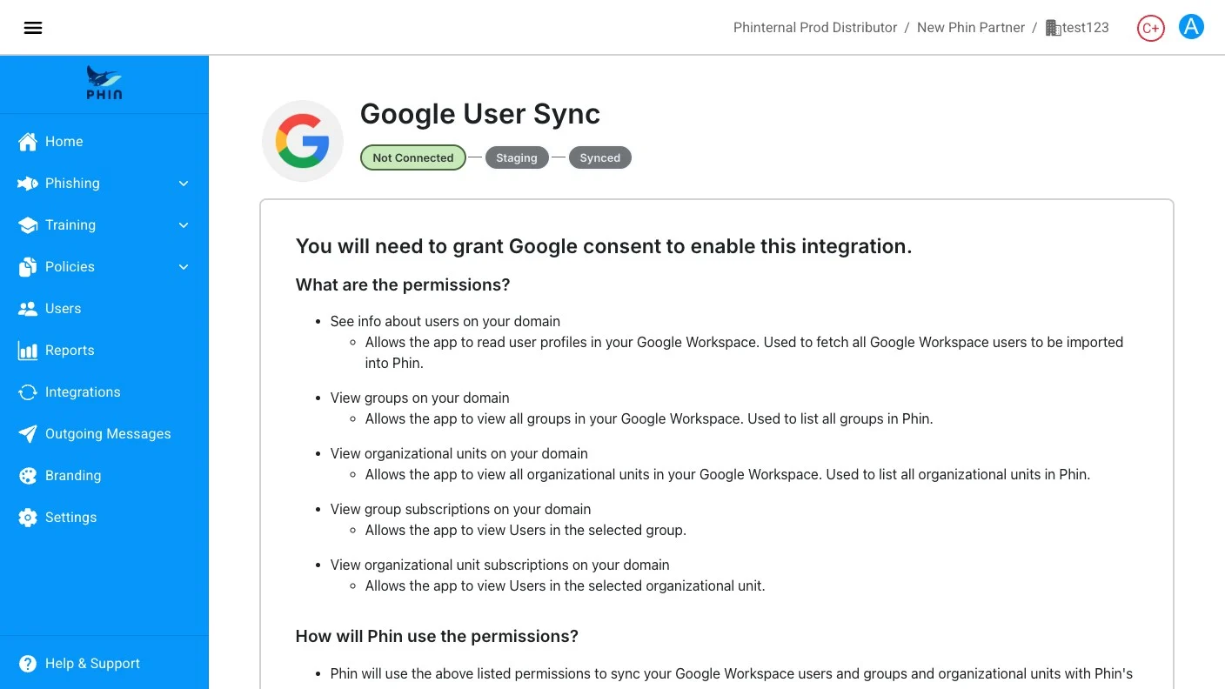Click the Google G logo

[303, 141]
